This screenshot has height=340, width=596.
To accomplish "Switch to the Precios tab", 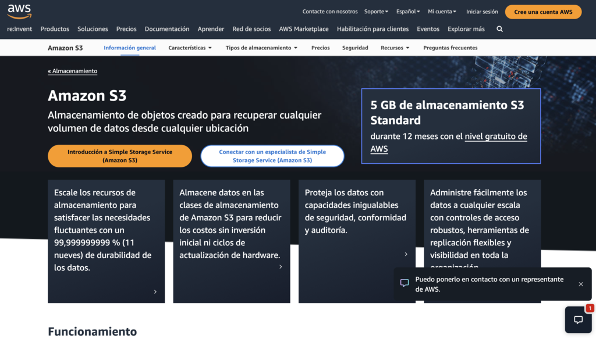I will (x=320, y=48).
